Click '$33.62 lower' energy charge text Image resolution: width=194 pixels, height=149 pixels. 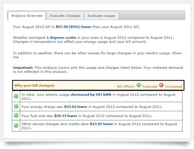point(76,107)
